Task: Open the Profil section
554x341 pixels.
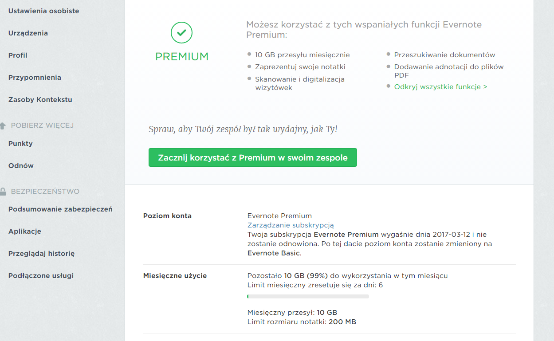Action: (x=18, y=55)
